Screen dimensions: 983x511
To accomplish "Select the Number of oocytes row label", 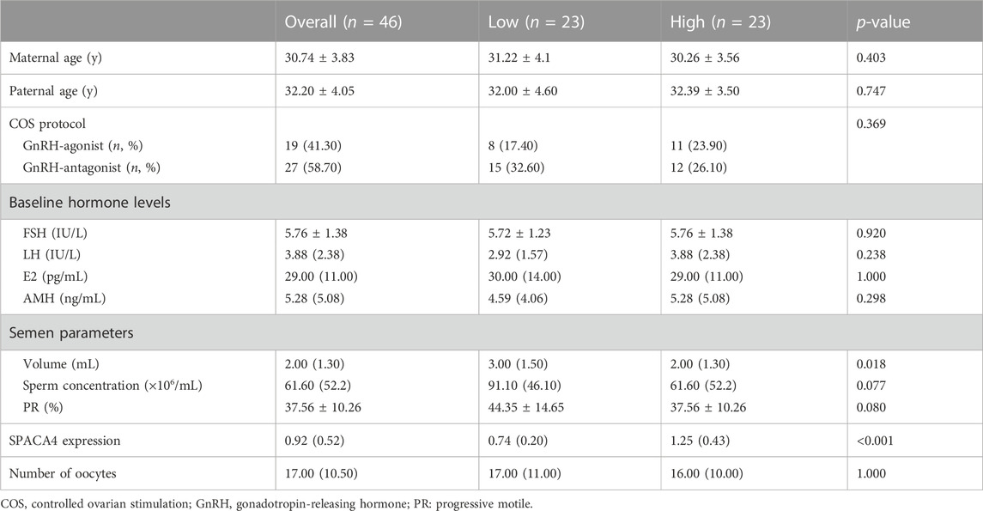I will point(63,473).
